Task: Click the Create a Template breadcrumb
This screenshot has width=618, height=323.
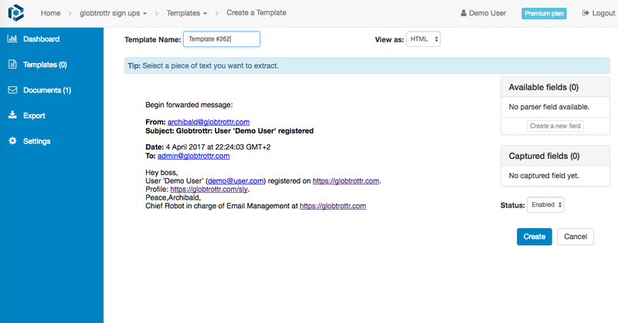Action: tap(256, 12)
